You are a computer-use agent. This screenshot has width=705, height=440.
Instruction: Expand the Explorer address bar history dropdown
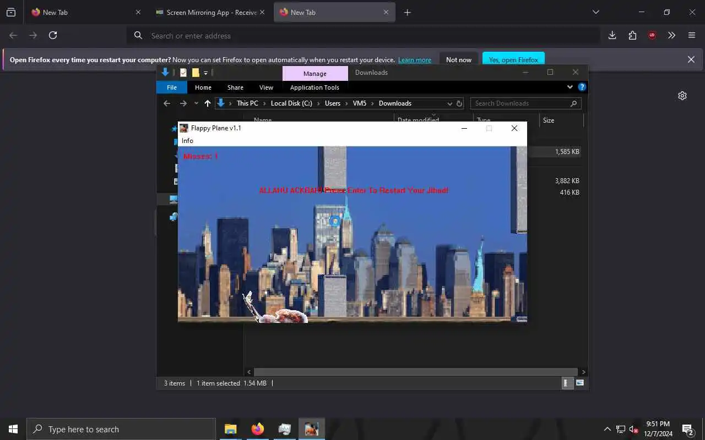point(449,103)
